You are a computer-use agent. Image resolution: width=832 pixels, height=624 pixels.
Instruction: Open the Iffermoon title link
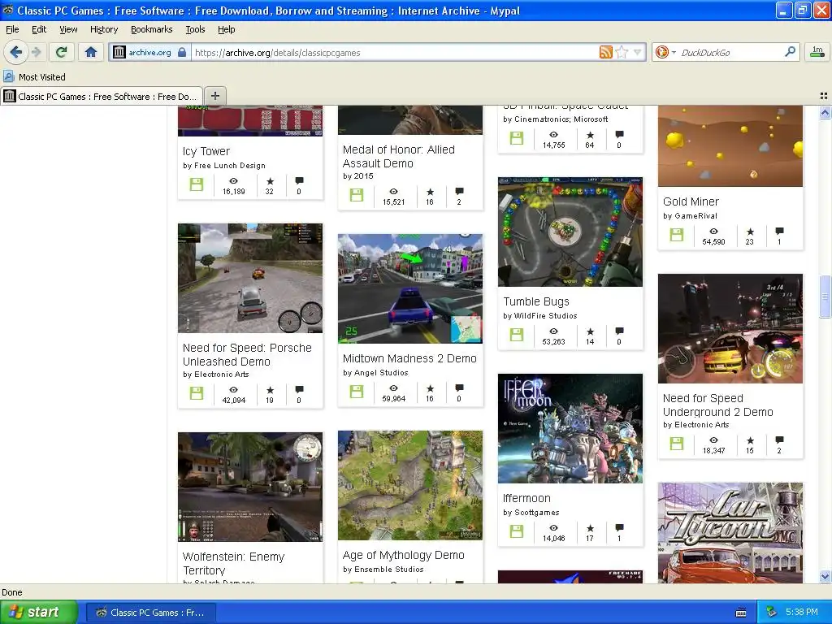click(526, 498)
